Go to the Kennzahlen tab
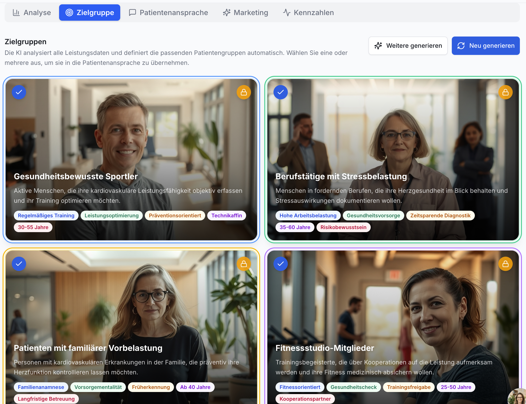 coord(308,13)
